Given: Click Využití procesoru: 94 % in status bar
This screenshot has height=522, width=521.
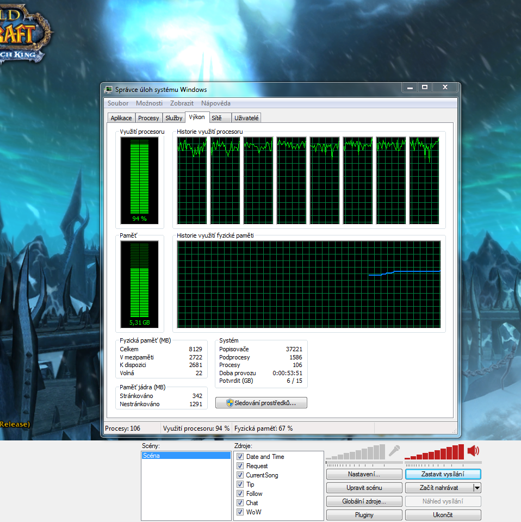Looking at the screenshot, I should click(196, 428).
